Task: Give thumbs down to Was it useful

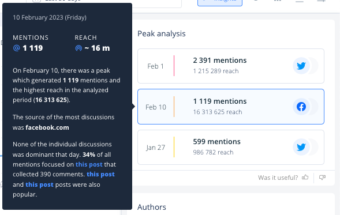Action: tap(322, 178)
